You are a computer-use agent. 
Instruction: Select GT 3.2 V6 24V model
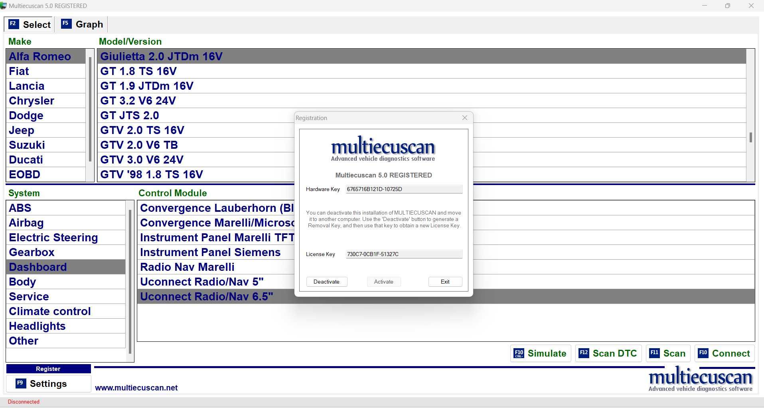pos(422,101)
